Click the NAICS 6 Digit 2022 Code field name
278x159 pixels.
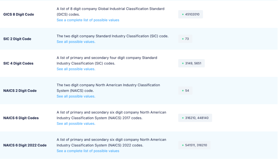[x=25, y=145]
